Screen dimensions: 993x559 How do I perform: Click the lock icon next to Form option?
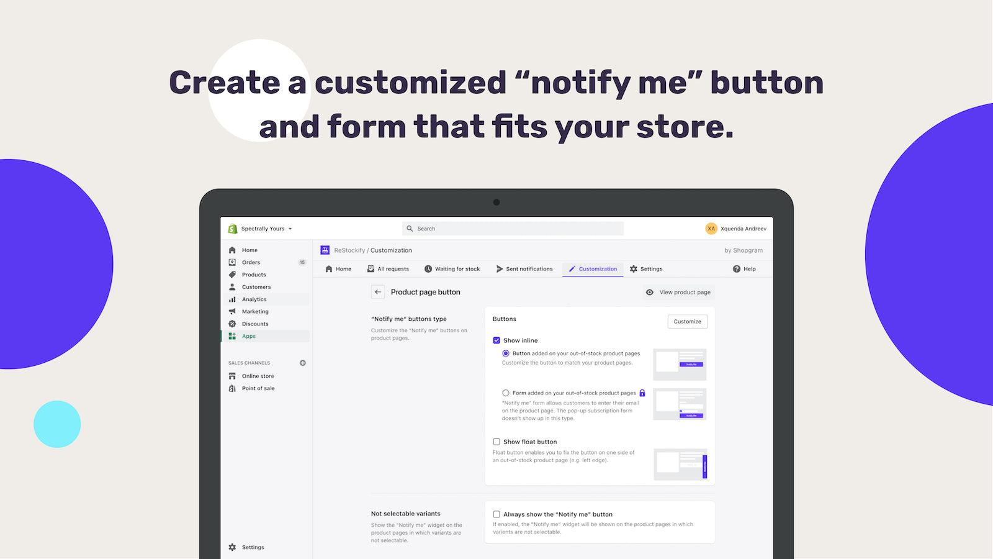(x=642, y=393)
